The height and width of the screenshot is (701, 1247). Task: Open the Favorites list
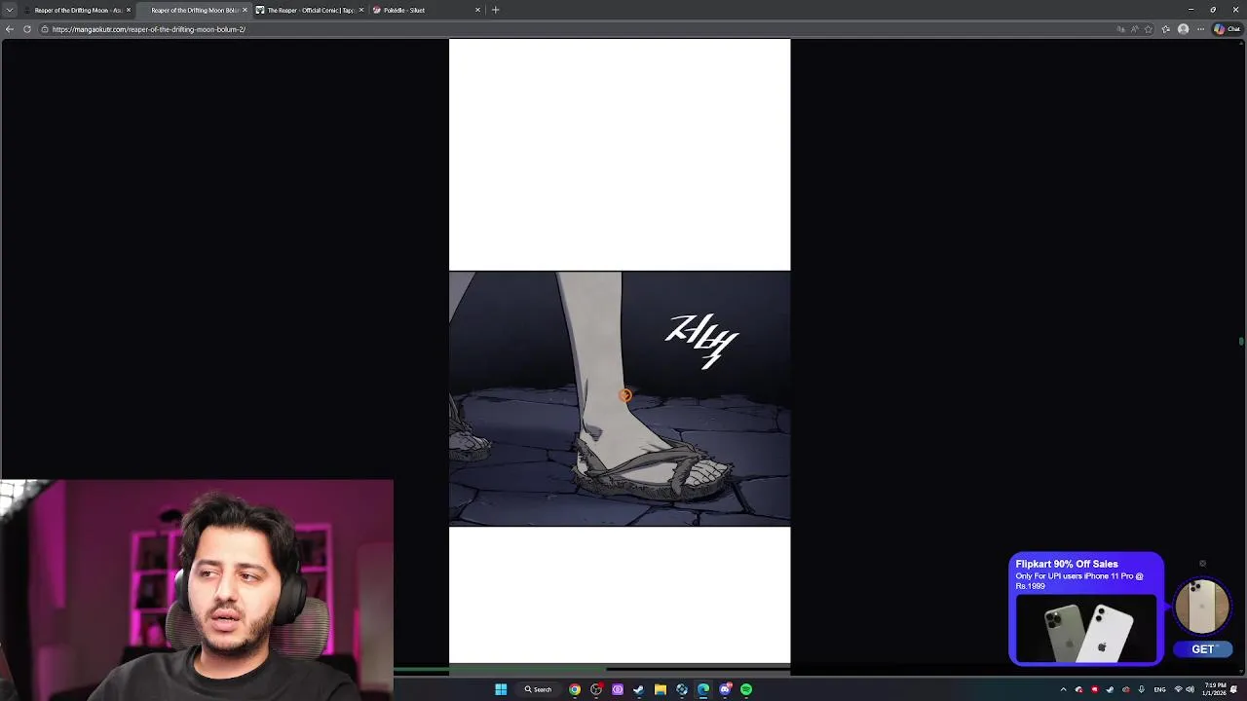1166,29
